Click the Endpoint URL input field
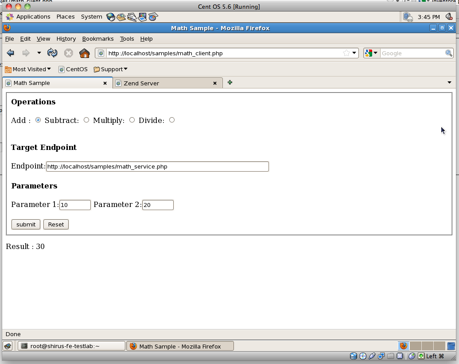Screen dimensions: 459x364 (x=157, y=166)
